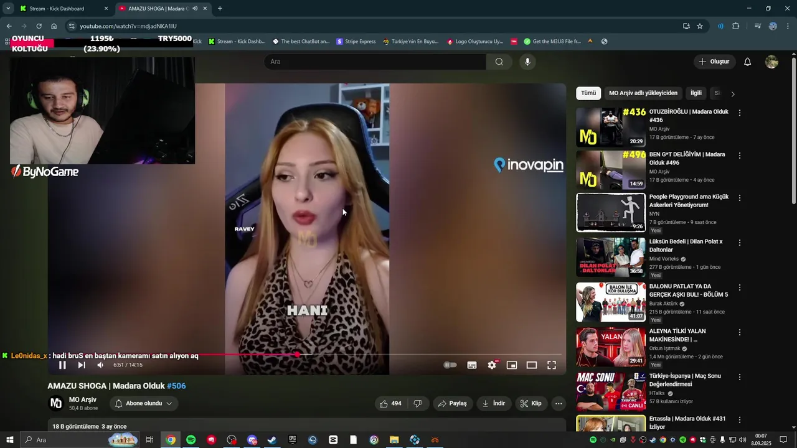Mute the AMAZU SHOGA tab audio icon

[195, 9]
